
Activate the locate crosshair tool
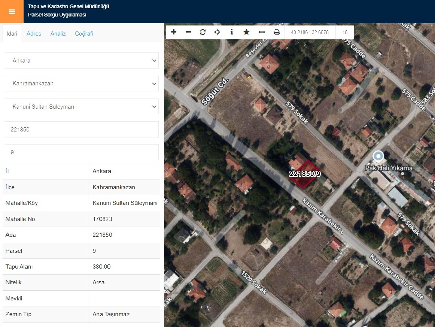[x=217, y=32]
